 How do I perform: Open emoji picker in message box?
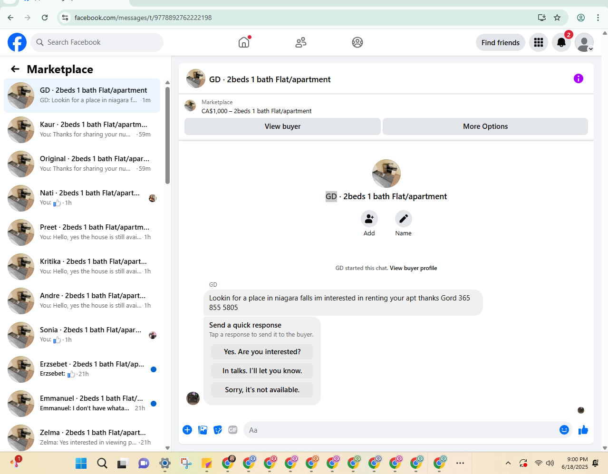[x=564, y=430]
